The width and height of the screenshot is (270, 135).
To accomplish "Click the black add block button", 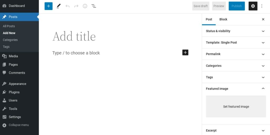I will pyautogui.click(x=185, y=52).
